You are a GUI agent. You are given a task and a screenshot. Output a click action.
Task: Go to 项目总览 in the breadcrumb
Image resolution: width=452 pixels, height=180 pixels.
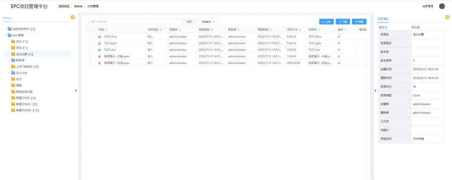coord(64,6)
